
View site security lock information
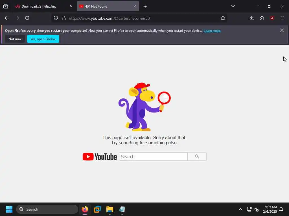[64, 18]
